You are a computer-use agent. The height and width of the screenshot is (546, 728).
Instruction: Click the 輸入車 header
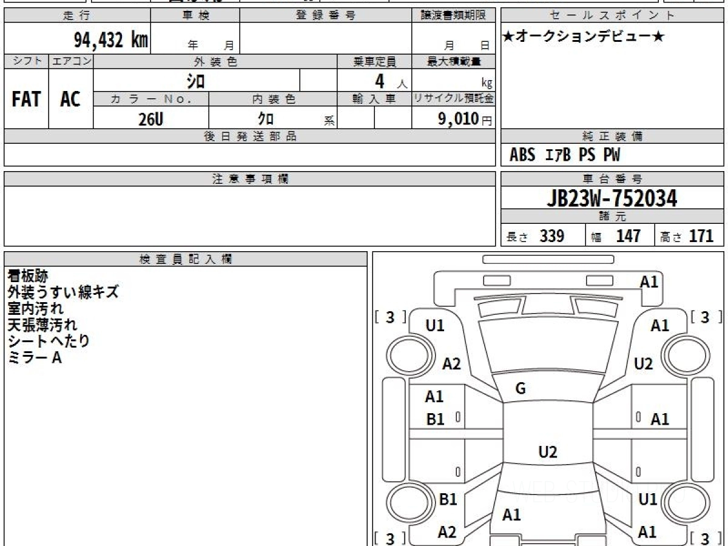pyautogui.click(x=374, y=99)
